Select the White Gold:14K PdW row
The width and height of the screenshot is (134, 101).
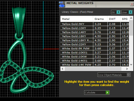(x=95, y=65)
